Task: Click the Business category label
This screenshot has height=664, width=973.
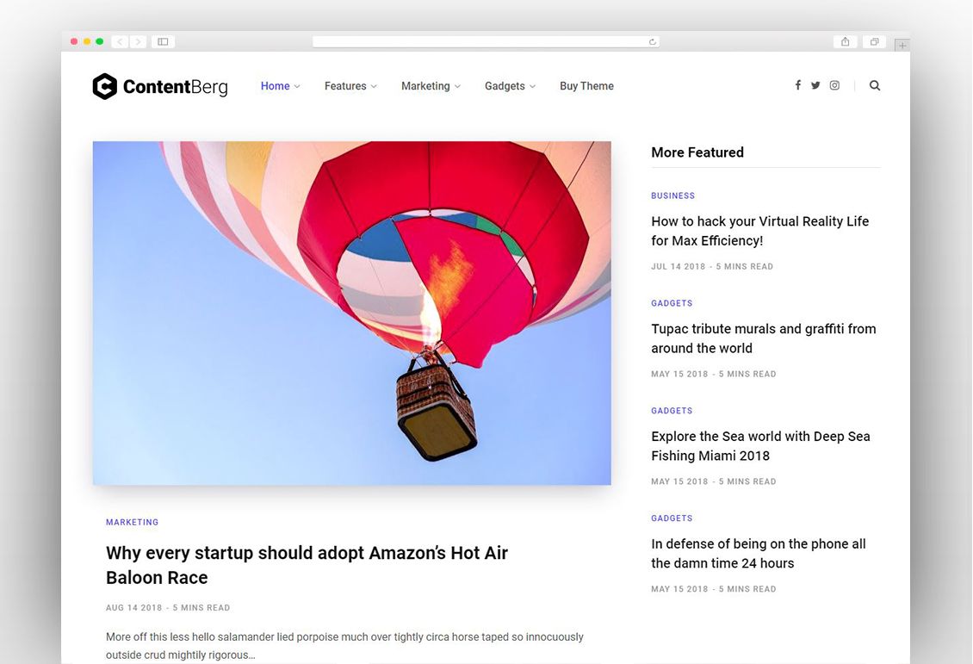Action: [x=672, y=195]
